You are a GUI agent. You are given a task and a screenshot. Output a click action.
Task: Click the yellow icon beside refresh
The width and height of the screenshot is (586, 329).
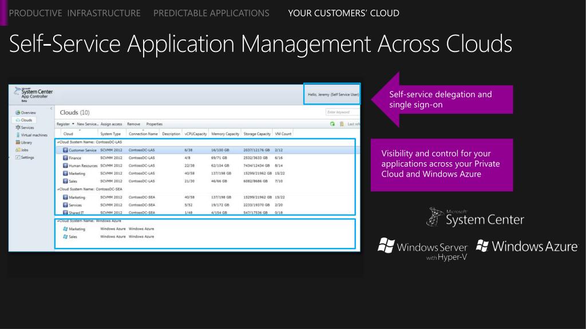point(342,124)
